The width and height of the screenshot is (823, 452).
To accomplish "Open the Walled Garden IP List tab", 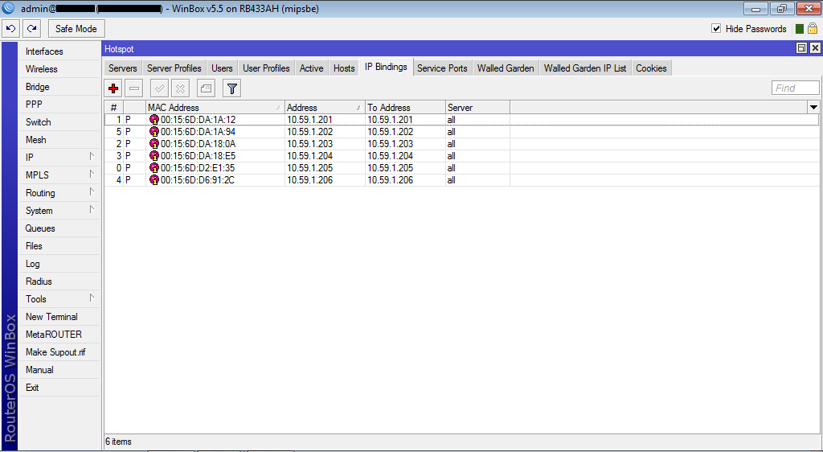I will point(585,68).
